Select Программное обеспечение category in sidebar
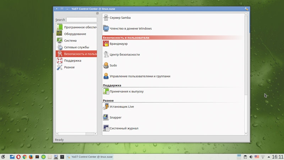Viewport: 284px width, 160px height. tap(76, 27)
